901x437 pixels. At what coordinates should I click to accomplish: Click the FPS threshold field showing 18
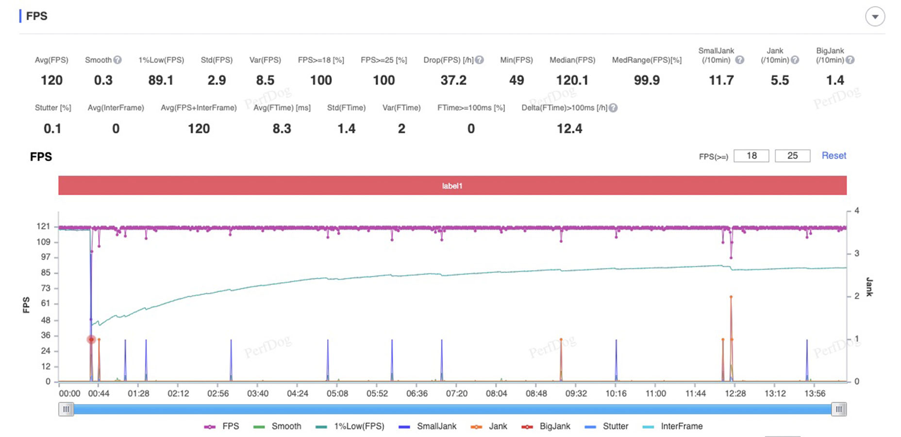click(751, 156)
